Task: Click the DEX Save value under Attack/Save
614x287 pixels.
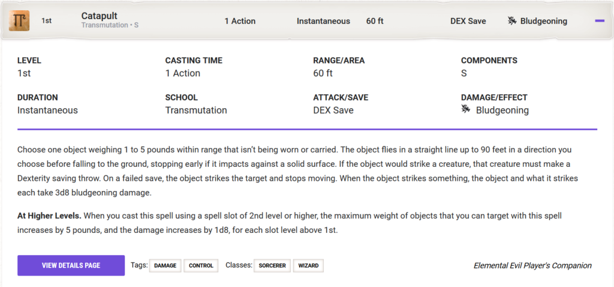Action: [x=333, y=110]
